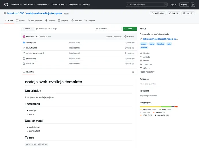
Task: Open the accessibility settings icon button
Action: point(193,5)
